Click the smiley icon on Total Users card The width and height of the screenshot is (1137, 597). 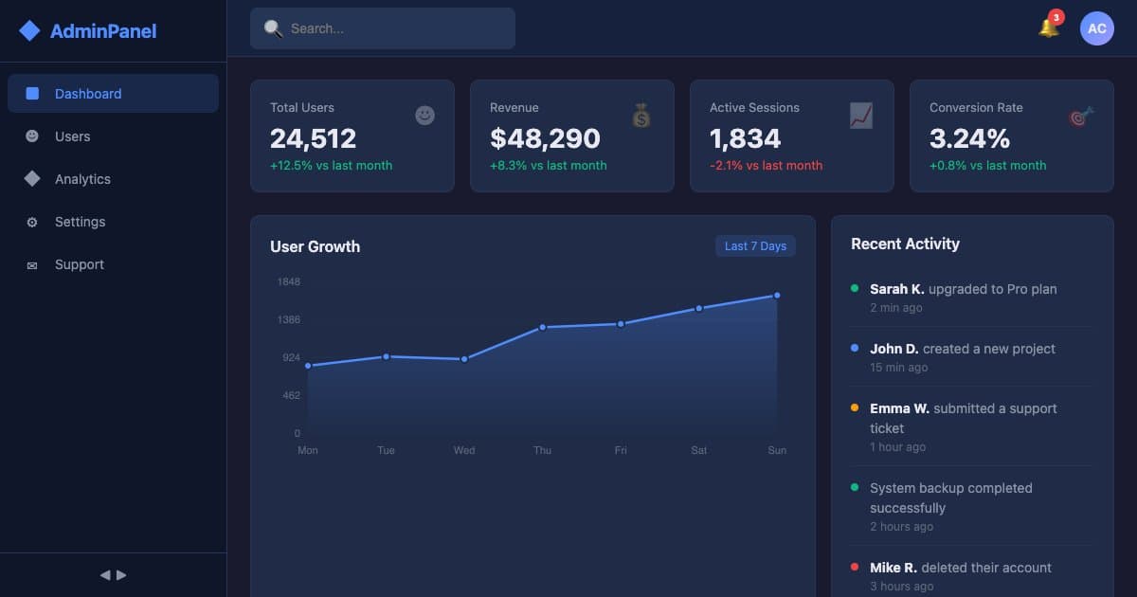tap(424, 115)
